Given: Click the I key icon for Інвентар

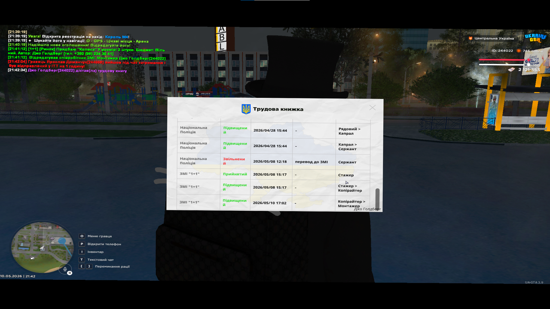Looking at the screenshot, I should 82,252.
